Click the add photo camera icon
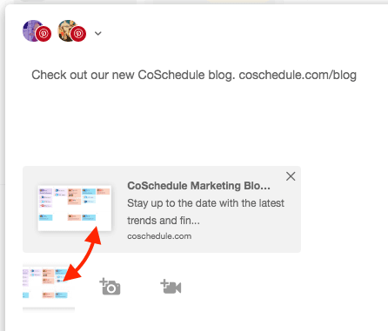Screen dimensions: 388x331 (110, 287)
